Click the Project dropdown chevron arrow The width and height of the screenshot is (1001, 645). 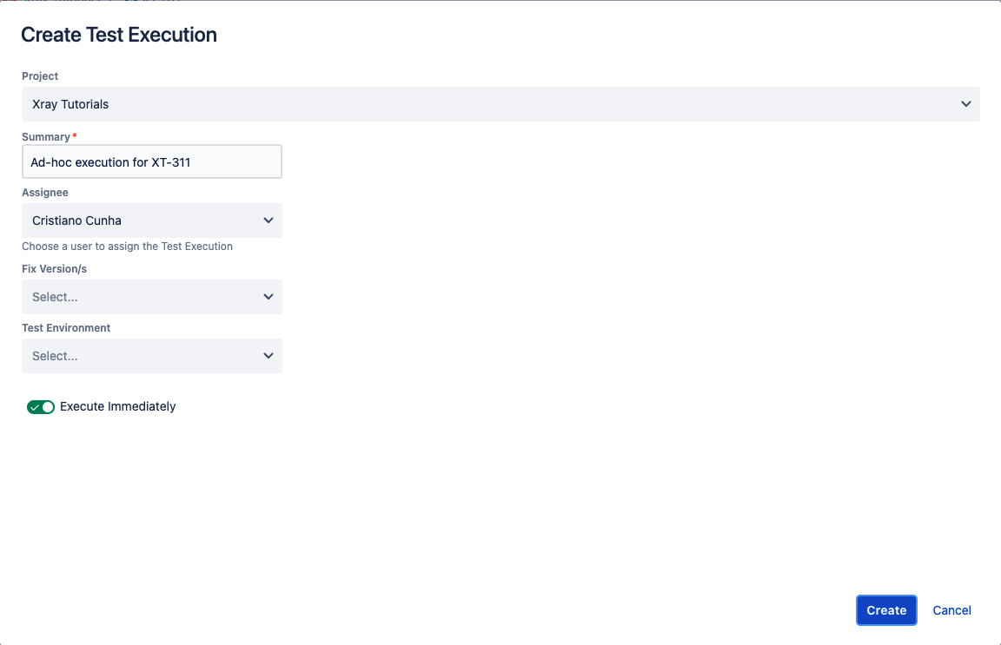(x=966, y=104)
